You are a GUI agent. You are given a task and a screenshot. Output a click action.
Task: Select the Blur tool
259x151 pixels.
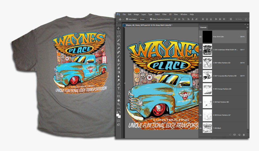118,76
